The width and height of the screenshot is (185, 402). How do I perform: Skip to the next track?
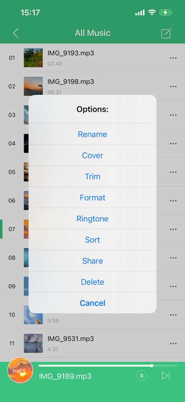166,376
